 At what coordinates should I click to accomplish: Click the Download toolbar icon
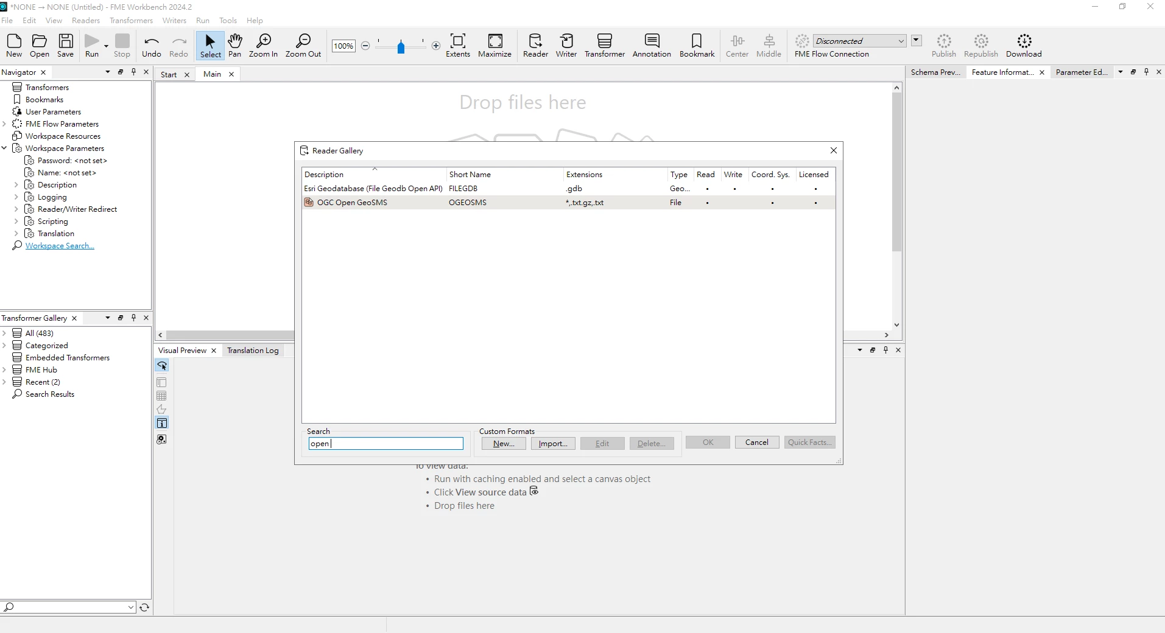tap(1024, 46)
